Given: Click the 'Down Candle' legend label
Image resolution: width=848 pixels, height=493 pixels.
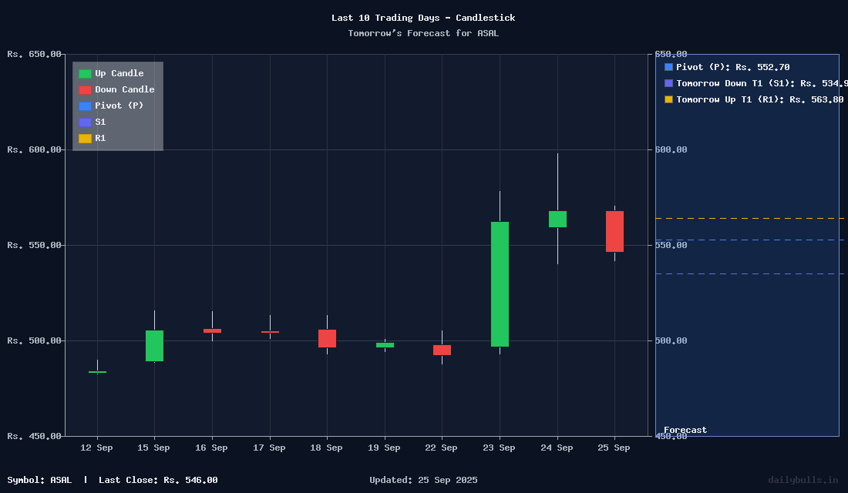Looking at the screenshot, I should [x=125, y=89].
